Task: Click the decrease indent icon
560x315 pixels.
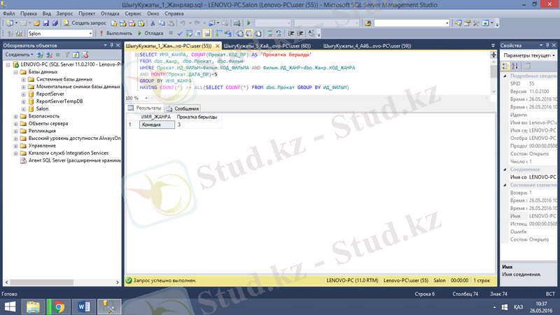Action: [291, 33]
